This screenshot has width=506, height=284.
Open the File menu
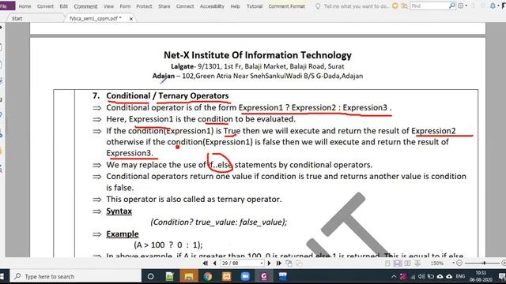coord(6,6)
